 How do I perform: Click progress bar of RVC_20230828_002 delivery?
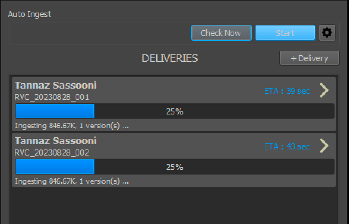pos(175,167)
